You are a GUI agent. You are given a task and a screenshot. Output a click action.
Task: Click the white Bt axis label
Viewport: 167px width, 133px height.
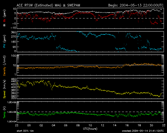point(4,25)
